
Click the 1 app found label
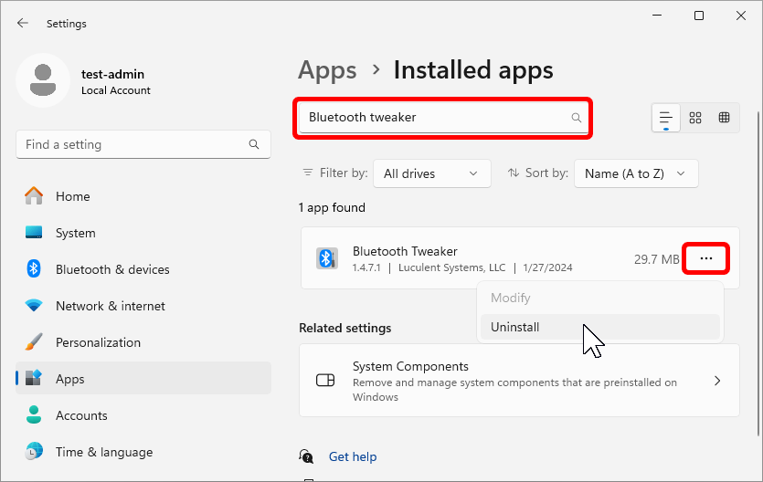(x=332, y=208)
